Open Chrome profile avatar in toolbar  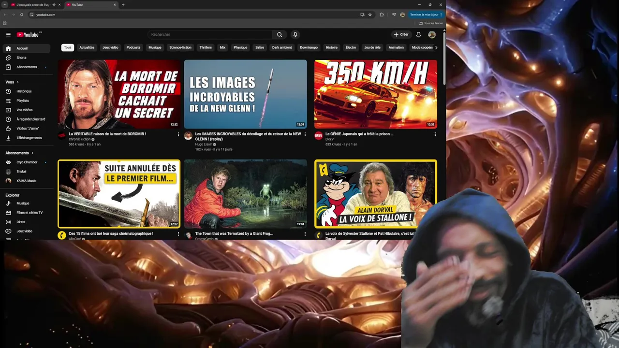pos(402,14)
